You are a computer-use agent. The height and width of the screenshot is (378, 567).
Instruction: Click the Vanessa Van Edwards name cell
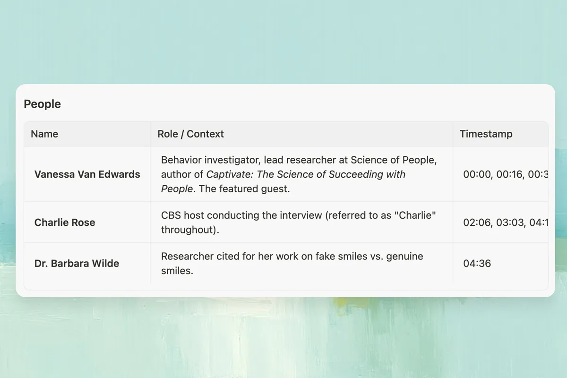coord(87,174)
